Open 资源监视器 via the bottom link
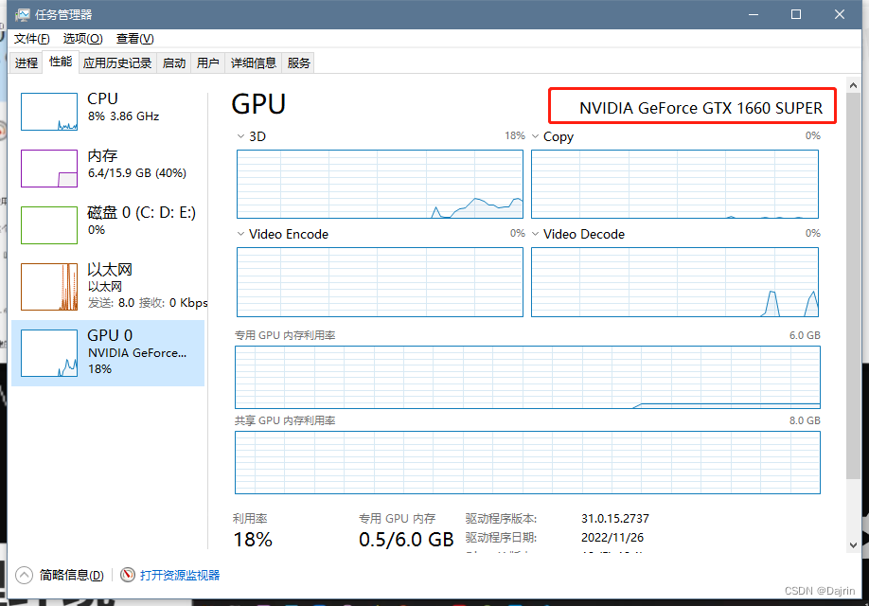Viewport: 869px width, 606px height. pos(180,575)
